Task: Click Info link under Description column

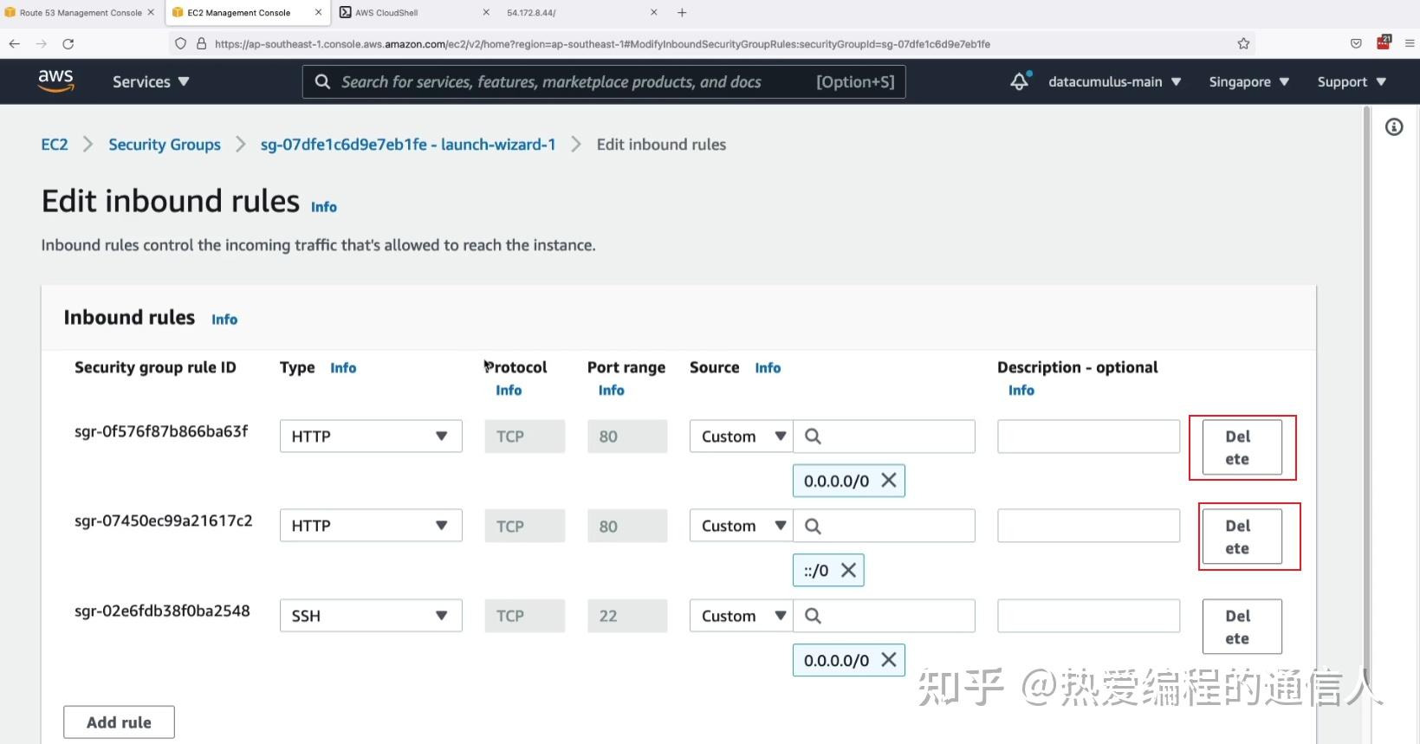Action: coord(1021,391)
